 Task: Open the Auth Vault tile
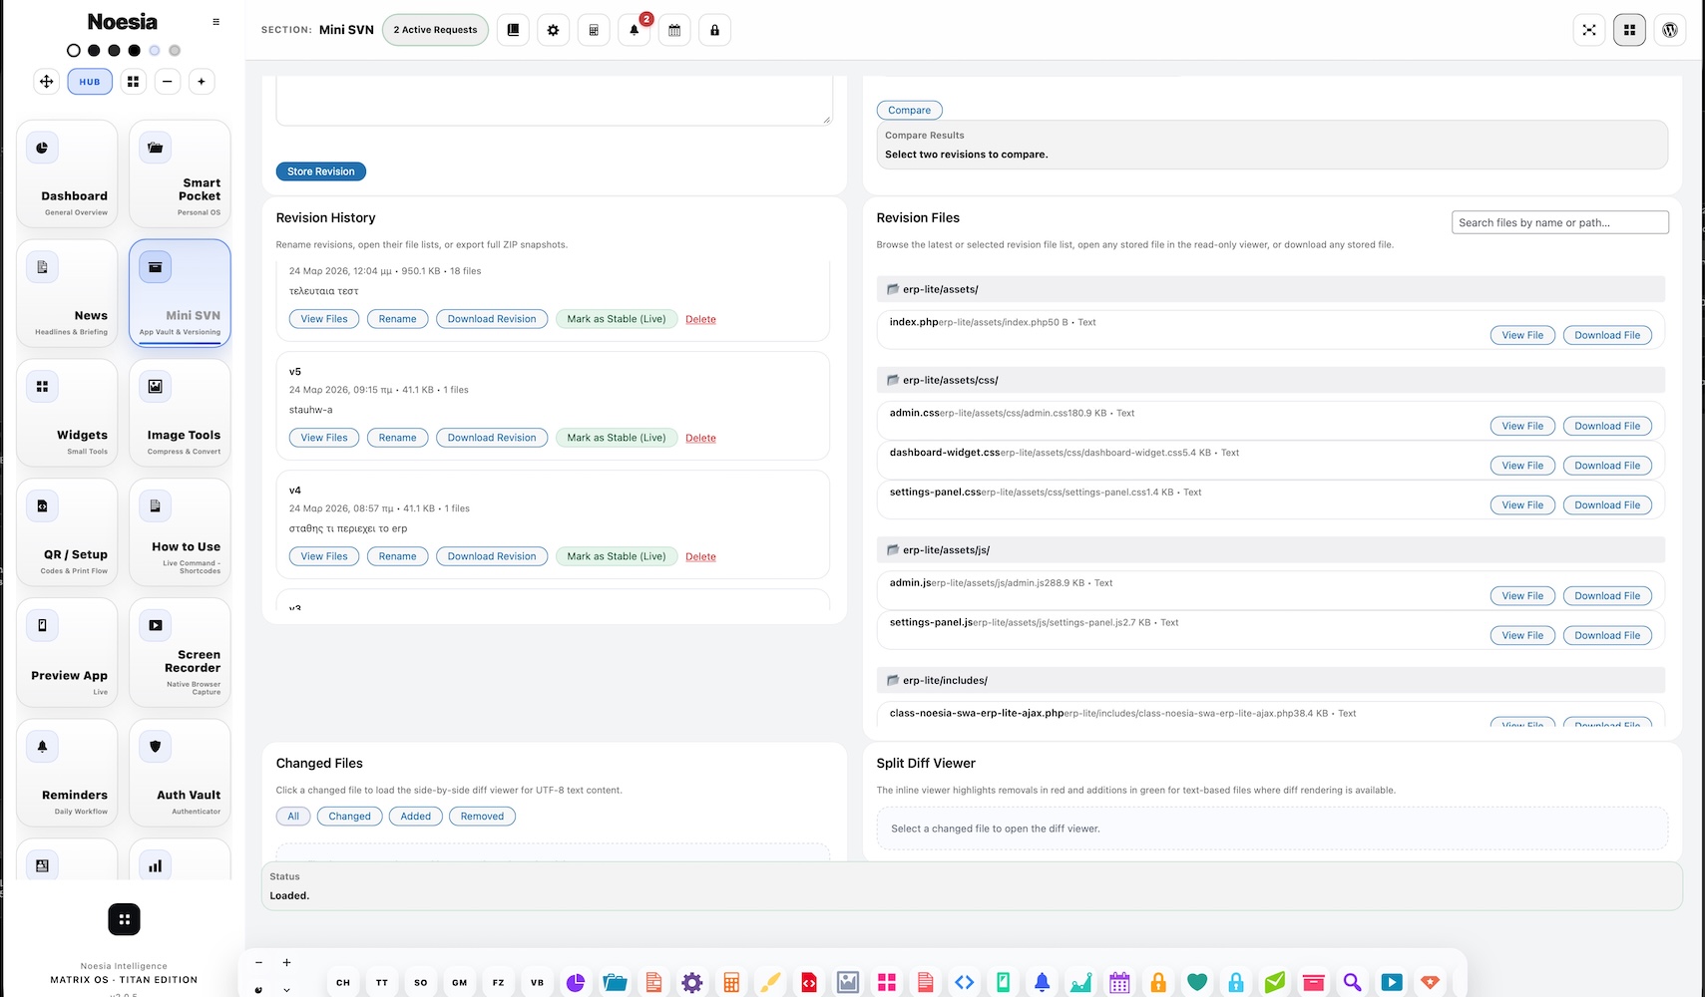tap(180, 773)
